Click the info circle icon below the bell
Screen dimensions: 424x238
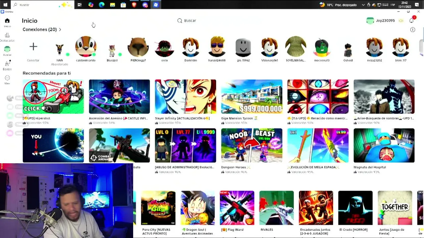(x=412, y=30)
